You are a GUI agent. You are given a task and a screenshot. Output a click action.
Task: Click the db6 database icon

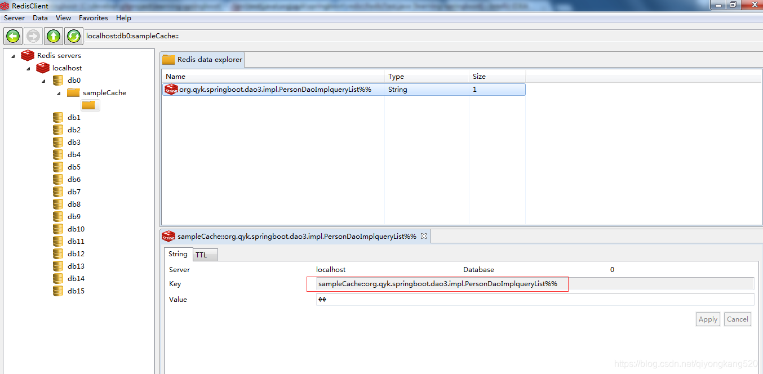58,179
